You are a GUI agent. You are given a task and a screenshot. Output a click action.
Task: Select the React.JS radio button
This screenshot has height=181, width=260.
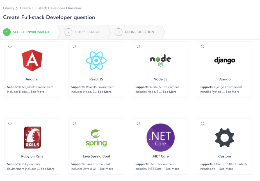[x=74, y=46]
